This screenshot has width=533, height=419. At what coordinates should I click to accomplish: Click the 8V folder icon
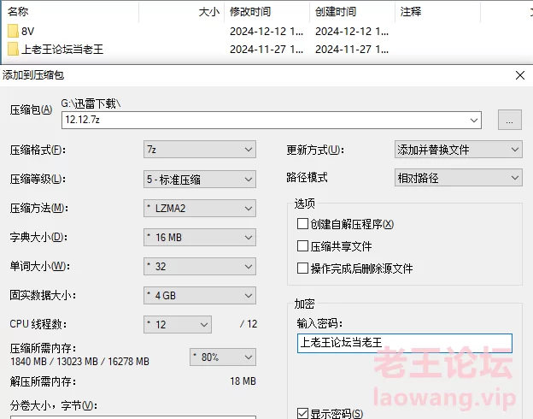pyautogui.click(x=13, y=32)
